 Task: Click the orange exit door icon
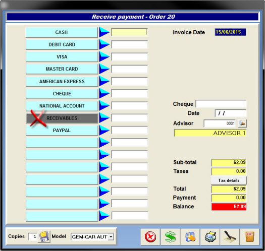(x=249, y=236)
